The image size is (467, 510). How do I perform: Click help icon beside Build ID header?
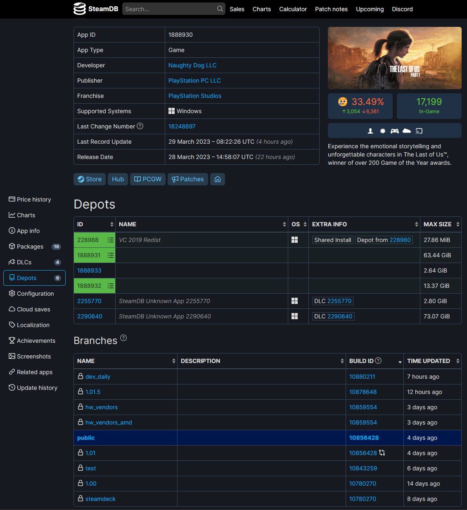click(x=378, y=361)
